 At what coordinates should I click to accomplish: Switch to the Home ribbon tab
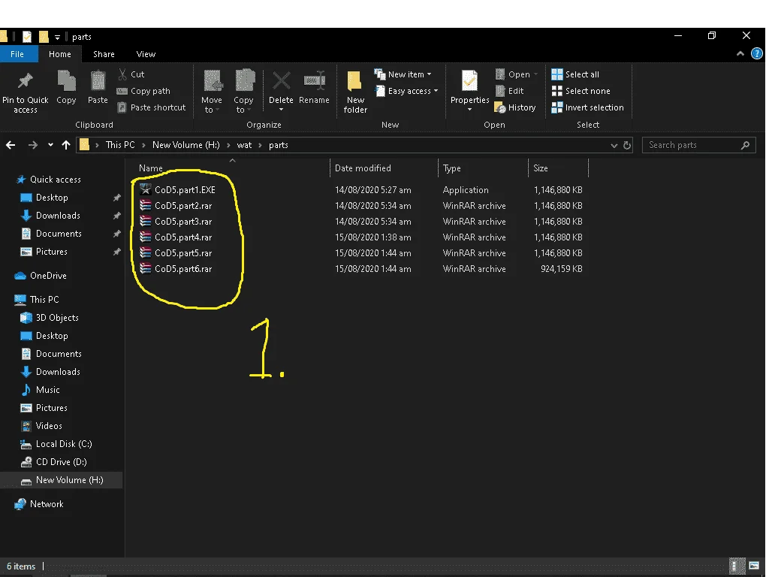point(60,54)
